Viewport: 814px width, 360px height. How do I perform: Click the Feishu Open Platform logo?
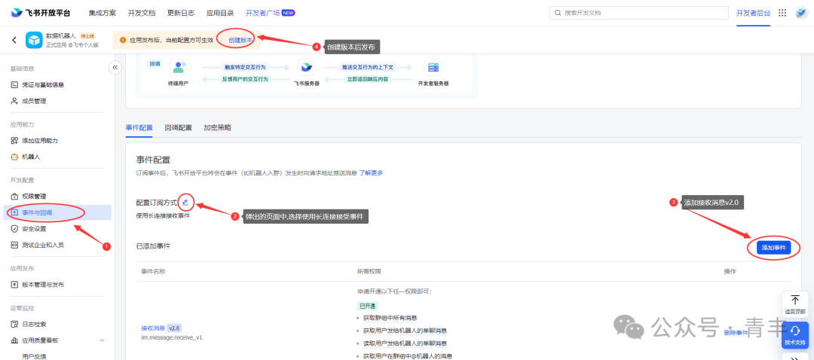coord(41,13)
